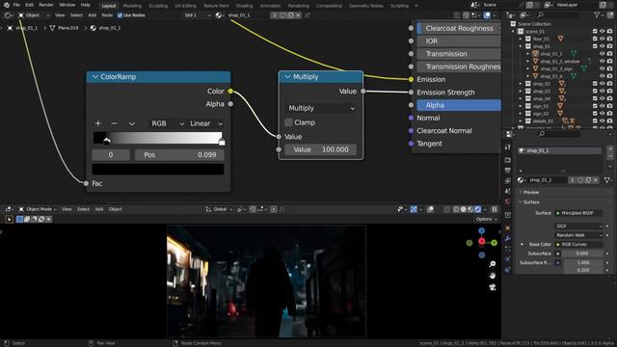The image size is (617, 347).
Task: Open the Window menu
Action: point(67,5)
